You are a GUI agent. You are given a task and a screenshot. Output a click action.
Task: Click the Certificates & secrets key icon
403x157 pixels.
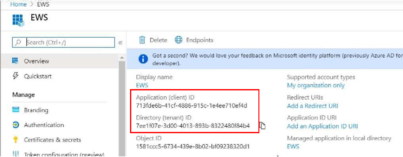click(x=16, y=140)
